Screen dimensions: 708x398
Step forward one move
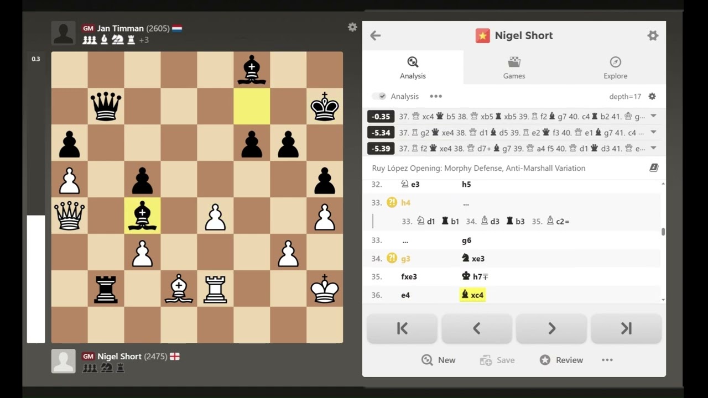tap(551, 328)
